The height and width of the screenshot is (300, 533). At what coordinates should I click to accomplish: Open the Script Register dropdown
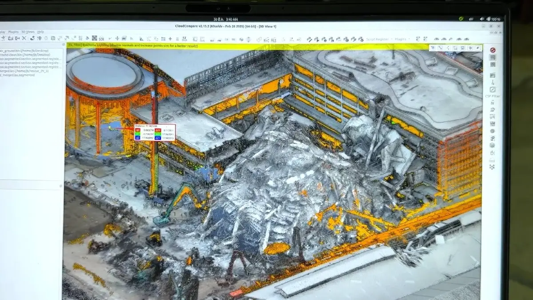coord(378,38)
